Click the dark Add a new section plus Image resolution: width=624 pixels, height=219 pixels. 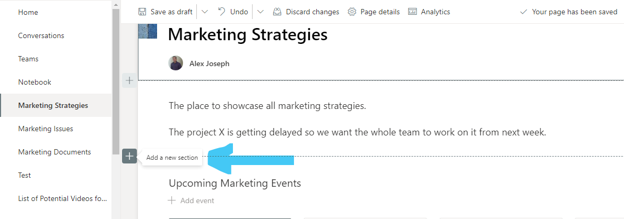click(129, 157)
